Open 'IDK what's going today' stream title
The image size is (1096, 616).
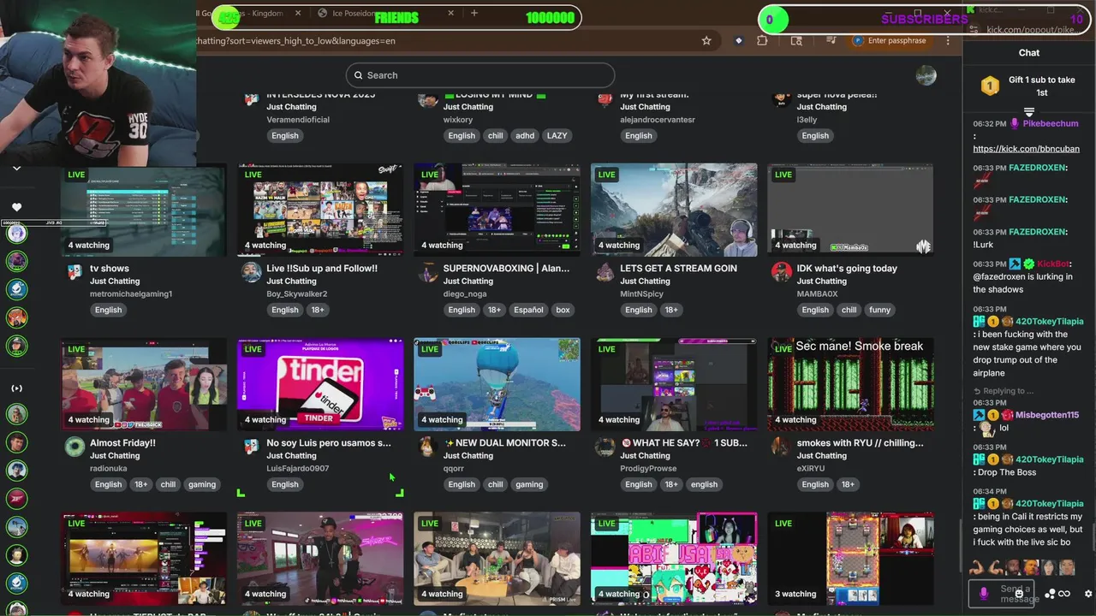click(847, 269)
